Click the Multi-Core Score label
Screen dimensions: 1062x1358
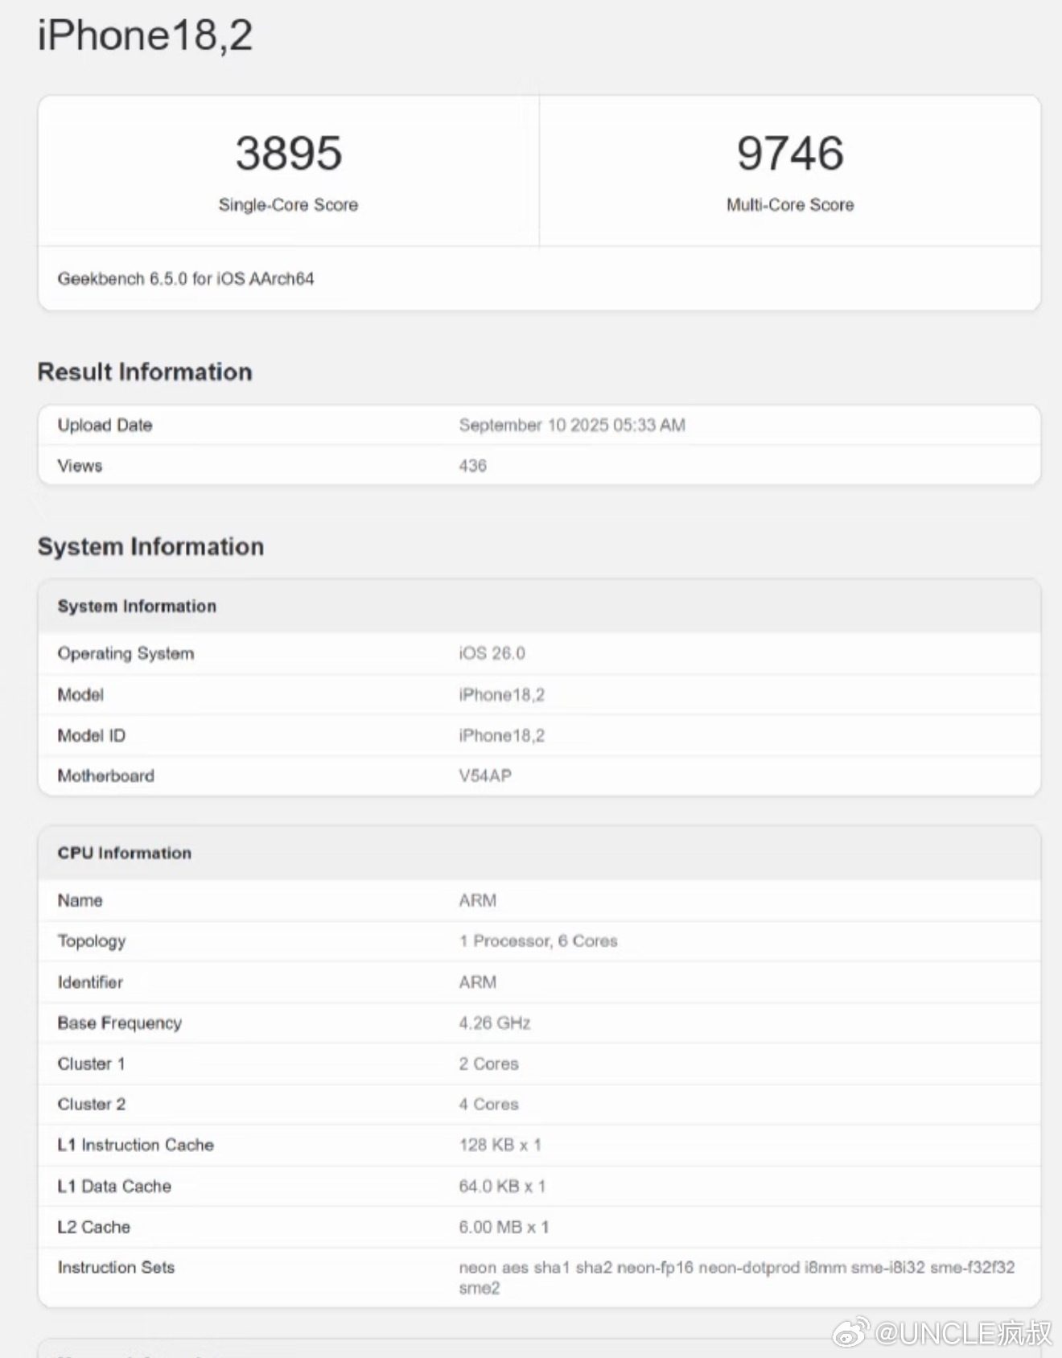790,205
